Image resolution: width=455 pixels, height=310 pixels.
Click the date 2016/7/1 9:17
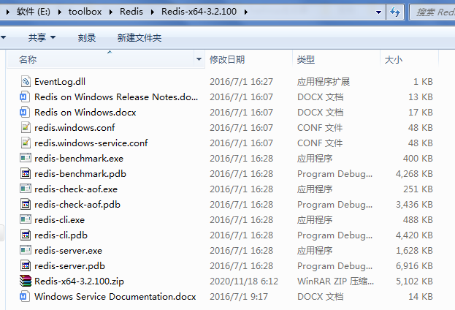pyautogui.click(x=239, y=296)
